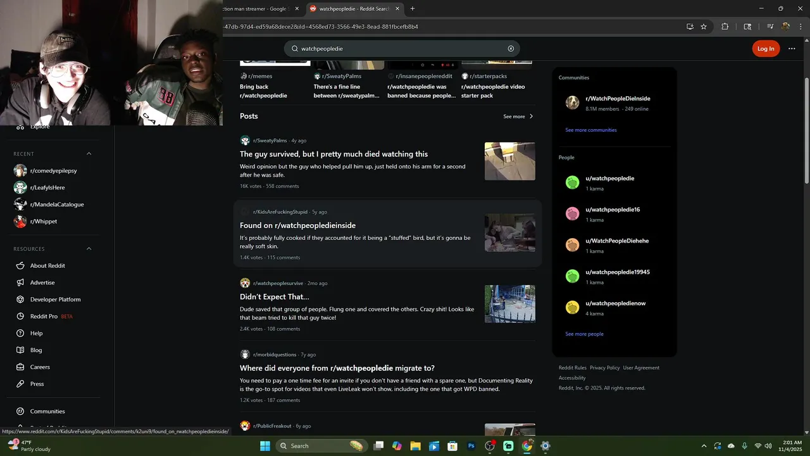The image size is (810, 456).
Task: Open user u/watchpeopledie16 profile
Action: [x=613, y=210]
